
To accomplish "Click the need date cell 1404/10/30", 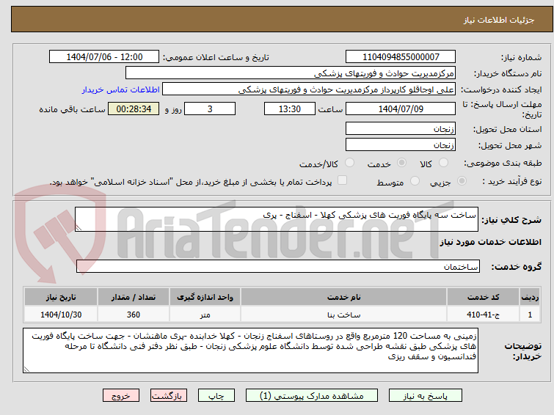I will [61, 315].
